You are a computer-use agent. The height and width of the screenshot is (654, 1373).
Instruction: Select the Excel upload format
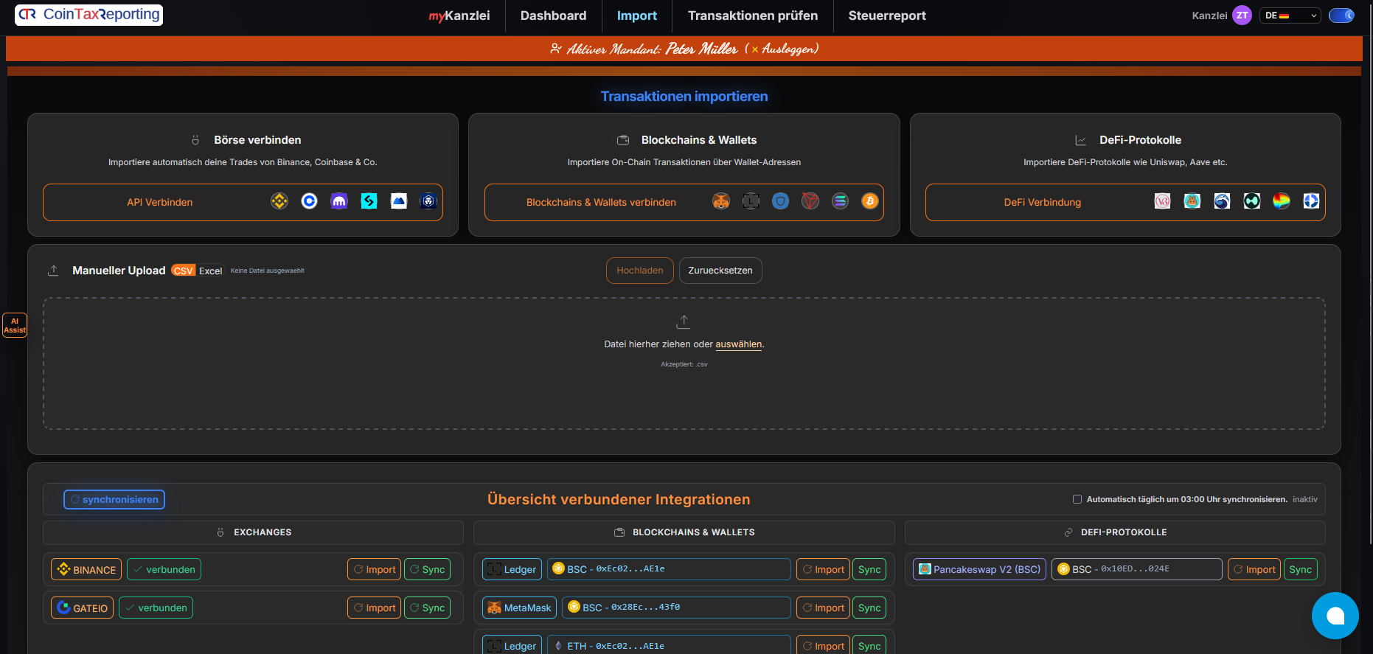tap(210, 271)
